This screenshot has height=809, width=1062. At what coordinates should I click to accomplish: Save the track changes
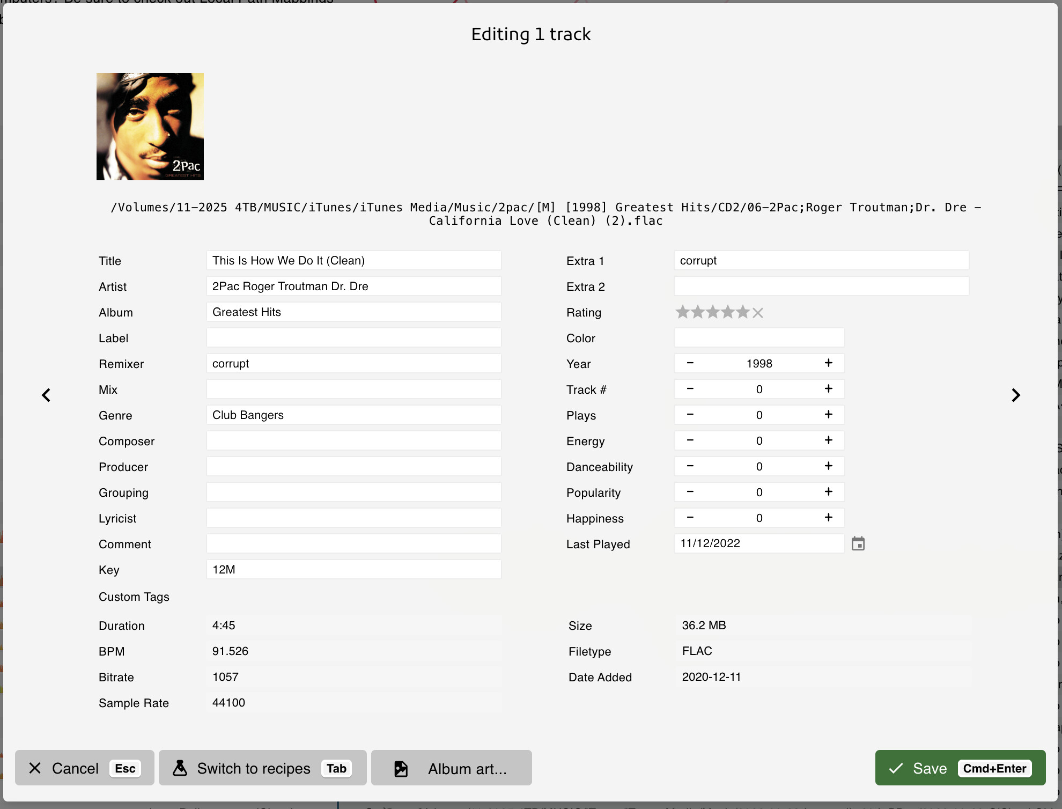[960, 768]
